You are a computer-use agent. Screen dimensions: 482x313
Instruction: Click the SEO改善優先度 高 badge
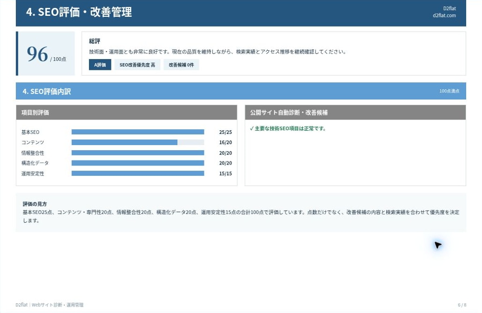[137, 65]
